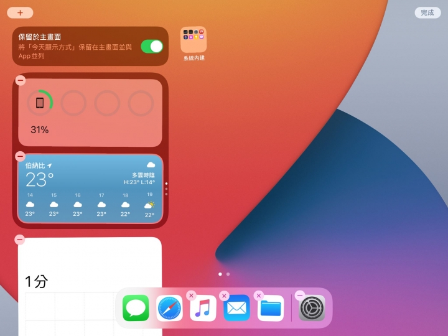Screen dimensions: 448x336
Task: Remove the weather widget with minus badge
Action: point(21,157)
